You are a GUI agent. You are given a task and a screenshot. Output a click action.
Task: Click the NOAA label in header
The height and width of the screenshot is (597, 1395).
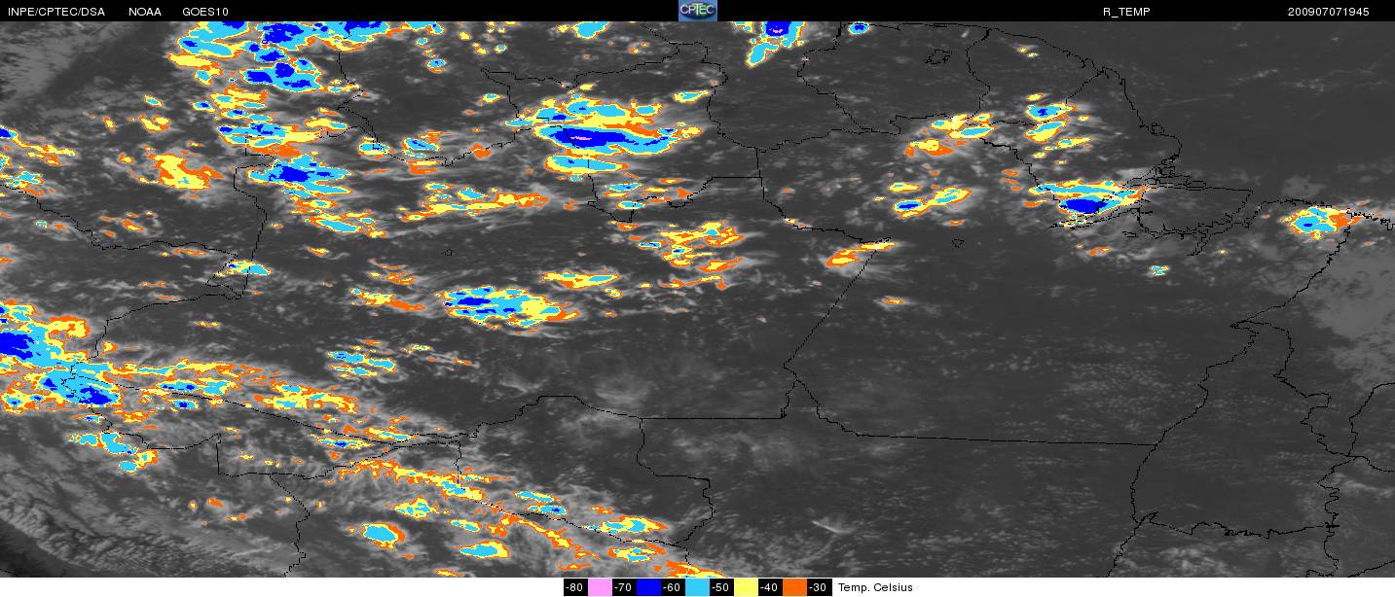click(145, 12)
